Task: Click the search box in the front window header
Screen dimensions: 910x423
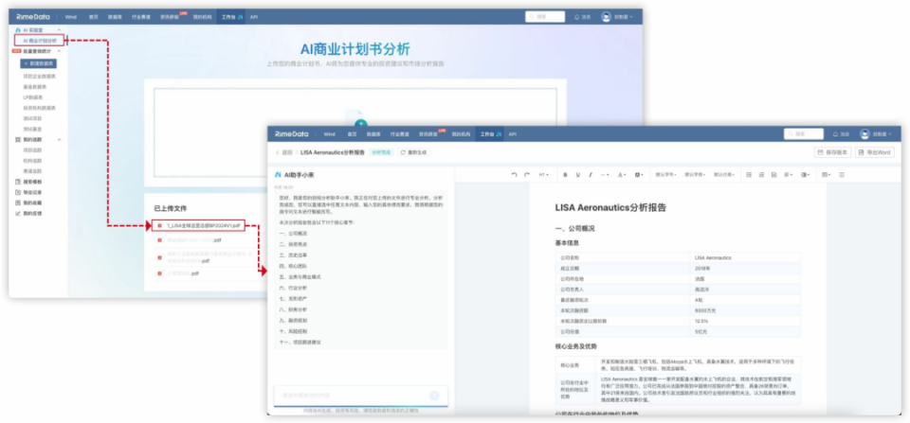Action: 803,133
